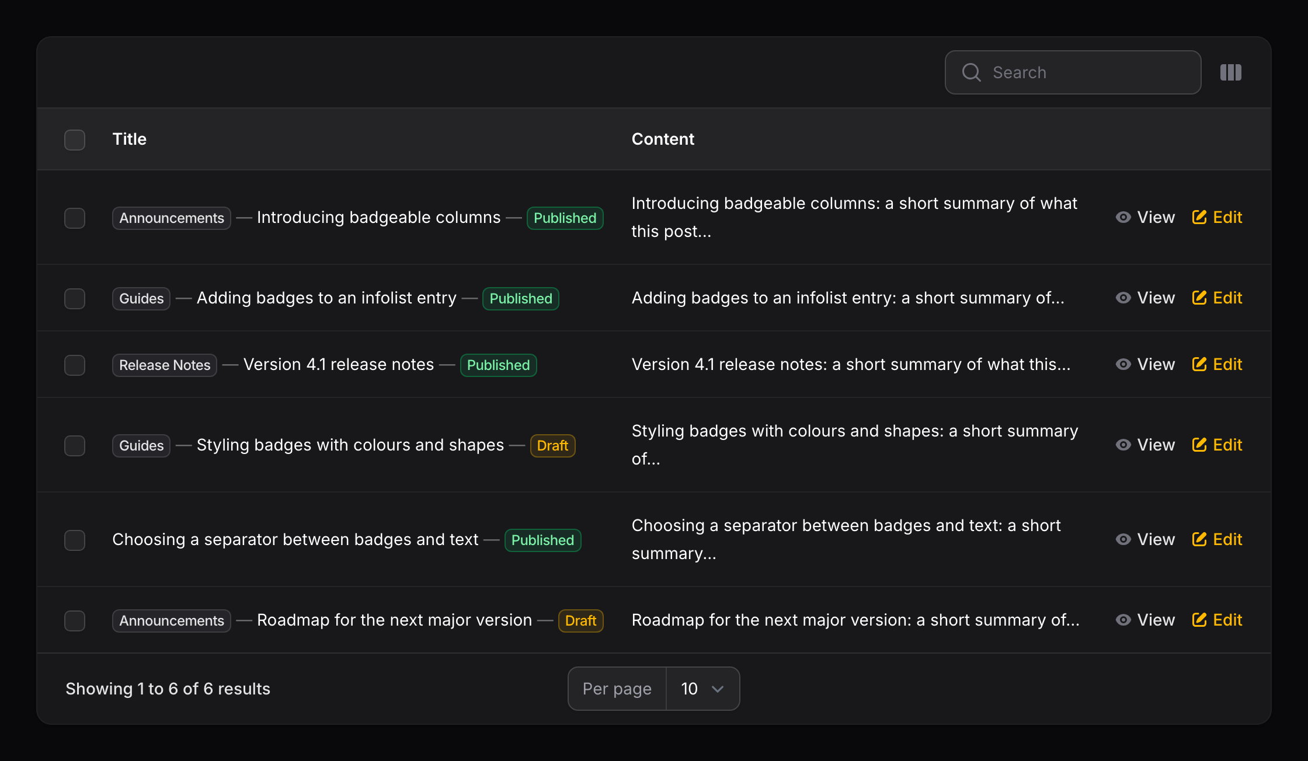
Task: Click the Published badge on Introducing badgeable columns
Action: tap(565, 218)
